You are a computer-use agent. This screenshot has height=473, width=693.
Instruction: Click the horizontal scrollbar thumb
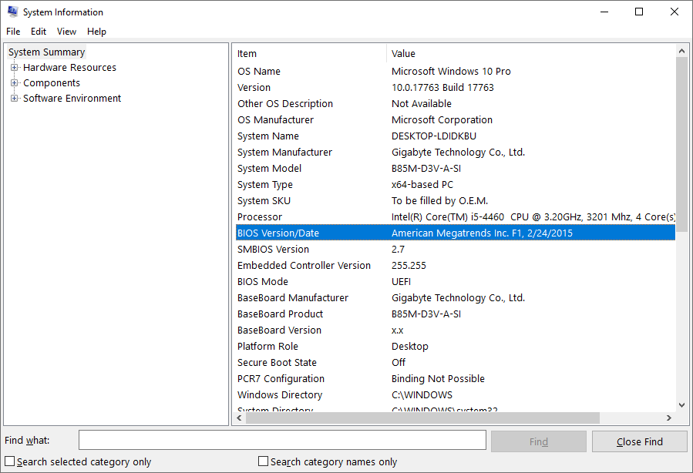tap(422, 418)
